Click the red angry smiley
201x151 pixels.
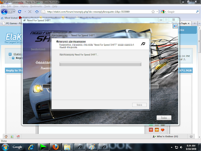point(151,130)
